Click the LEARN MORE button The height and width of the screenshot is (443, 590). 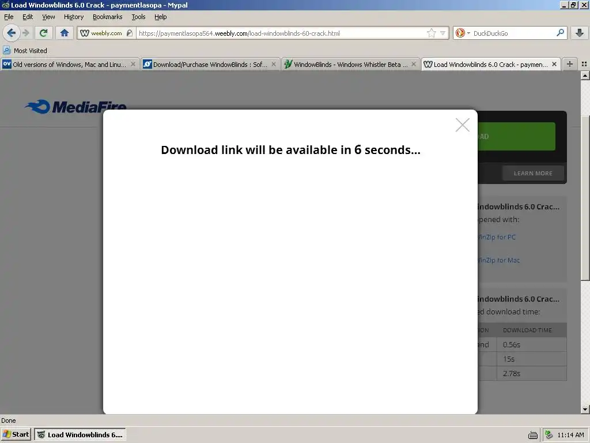[533, 173]
